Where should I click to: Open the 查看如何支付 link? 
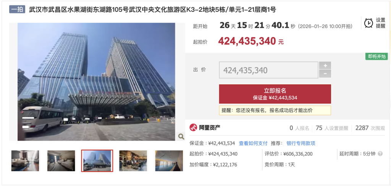[x=253, y=143]
